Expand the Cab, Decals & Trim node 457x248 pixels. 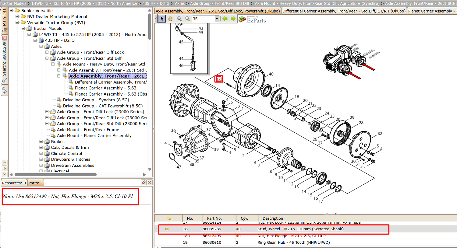tap(41, 148)
